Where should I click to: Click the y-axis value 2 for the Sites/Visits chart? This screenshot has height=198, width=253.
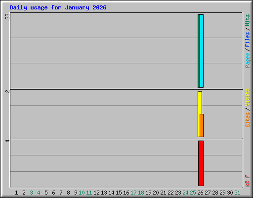tap(7, 91)
